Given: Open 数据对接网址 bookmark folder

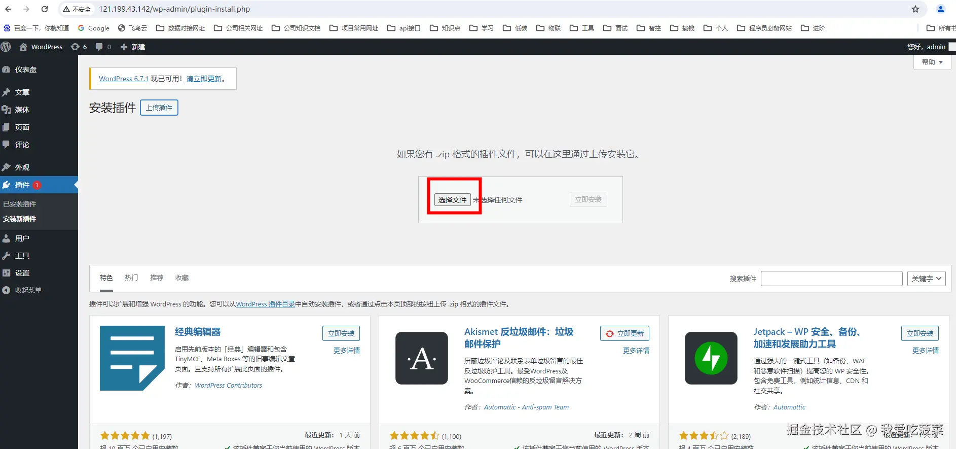Looking at the screenshot, I should click(180, 28).
